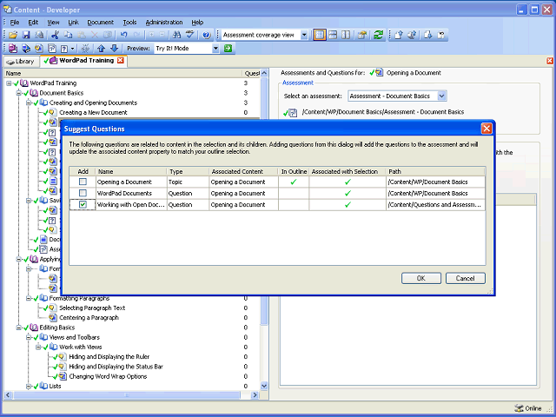The image size is (556, 417).
Task: Click the New Section icon
Action: click(26, 49)
